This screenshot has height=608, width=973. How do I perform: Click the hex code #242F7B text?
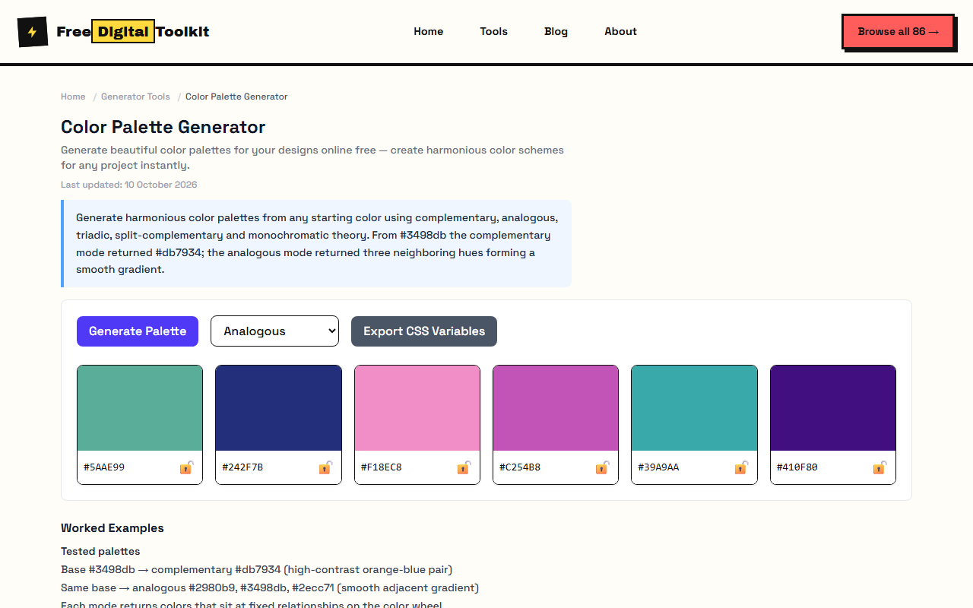(x=242, y=467)
